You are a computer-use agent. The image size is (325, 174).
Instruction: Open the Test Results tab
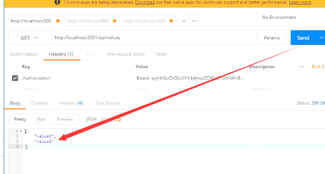coord(108,103)
